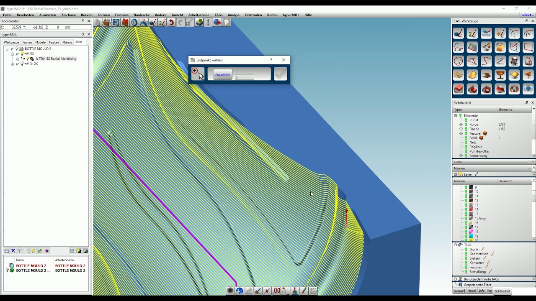Image resolution: width=536 pixels, height=301 pixels.
Task: Toggle visibility of layer 18
Action: pyautogui.click(x=466, y=232)
